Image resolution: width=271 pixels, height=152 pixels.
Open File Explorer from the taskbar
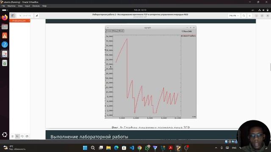point(108,148)
